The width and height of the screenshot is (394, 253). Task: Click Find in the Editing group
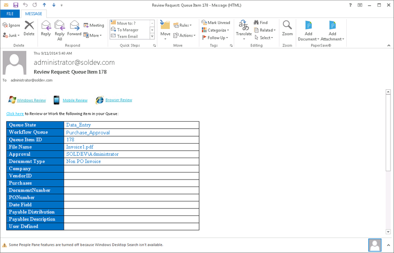point(260,23)
